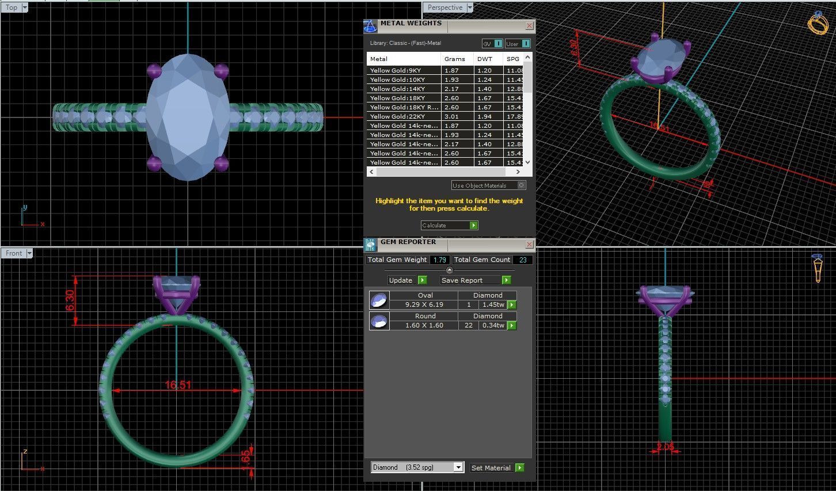Click the Oval gem thumbnail icon
This screenshot has width=836, height=491.
click(x=378, y=300)
